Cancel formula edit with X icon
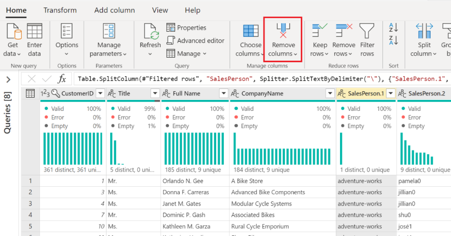 pyautogui.click(x=32, y=78)
